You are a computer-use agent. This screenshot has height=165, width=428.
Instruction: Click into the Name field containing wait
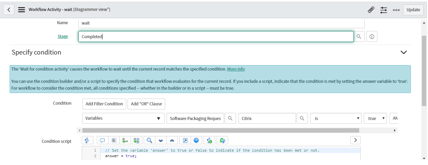(221, 23)
